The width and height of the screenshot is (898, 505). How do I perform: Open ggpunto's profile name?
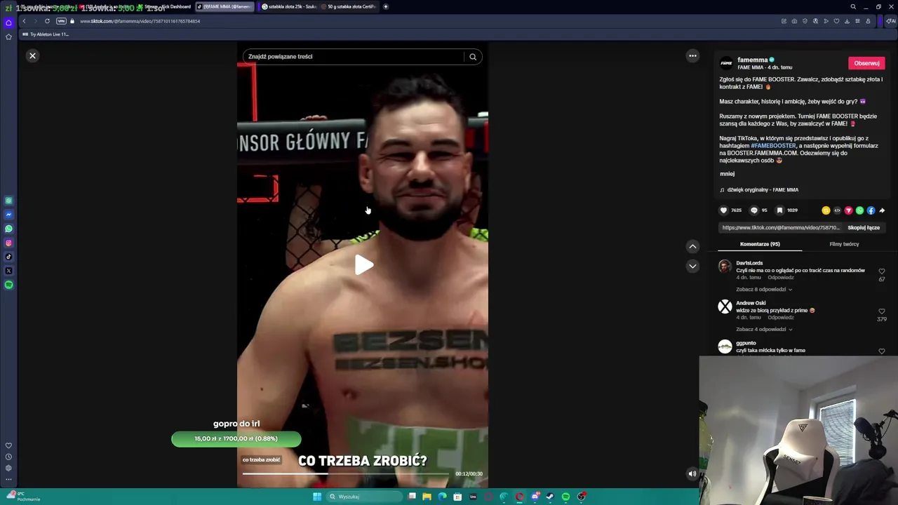[x=746, y=343]
